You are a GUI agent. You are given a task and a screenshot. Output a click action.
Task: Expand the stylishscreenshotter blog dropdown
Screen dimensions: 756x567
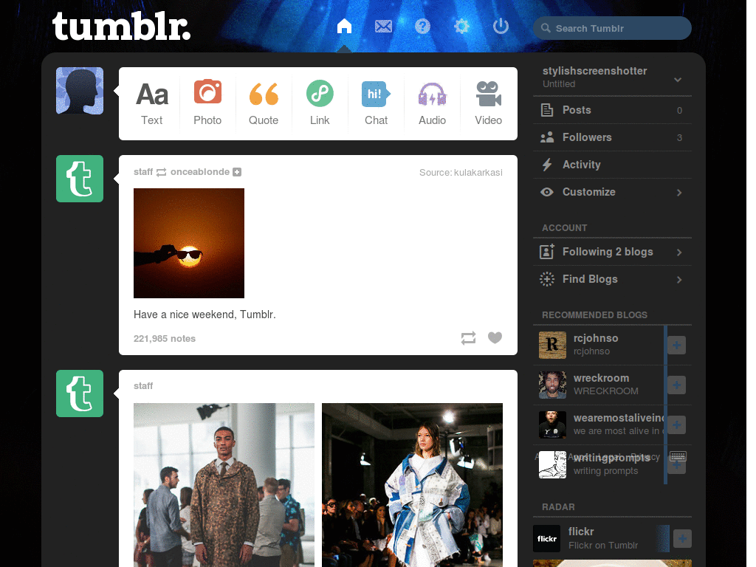point(678,80)
